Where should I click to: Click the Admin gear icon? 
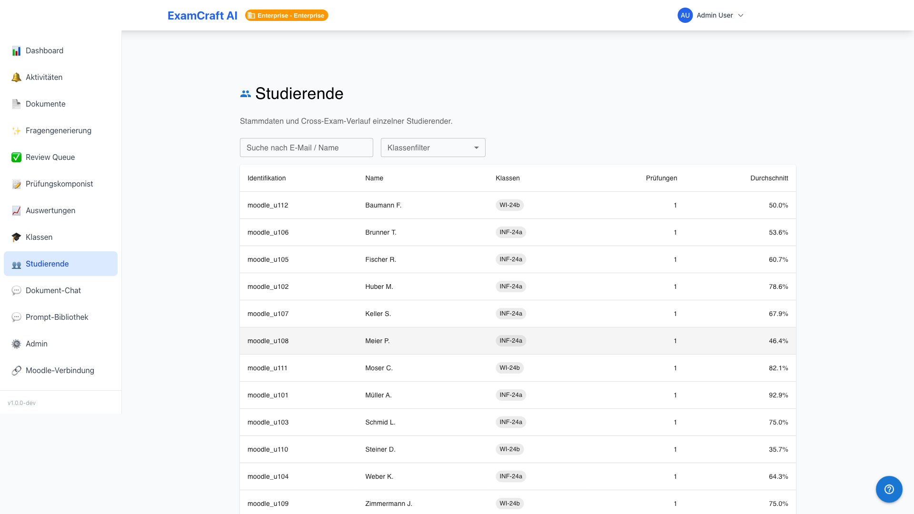(x=16, y=344)
